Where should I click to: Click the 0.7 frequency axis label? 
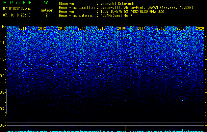pyautogui.click(x=2, y=109)
